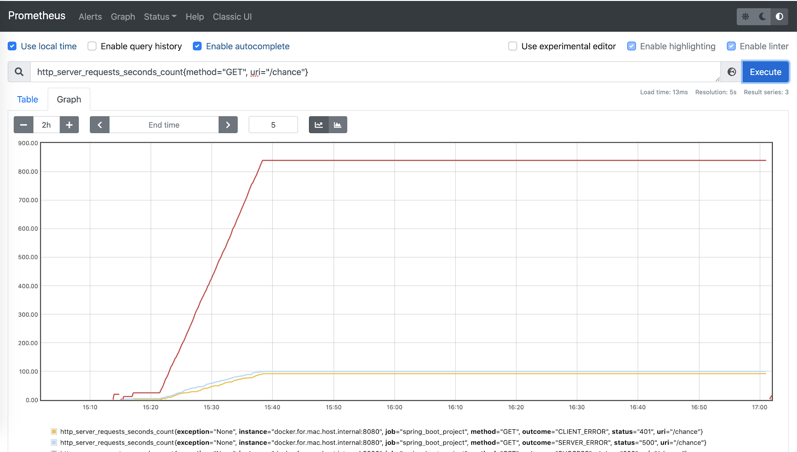Click the search magnifier in query bar
797x452 pixels.
point(18,72)
